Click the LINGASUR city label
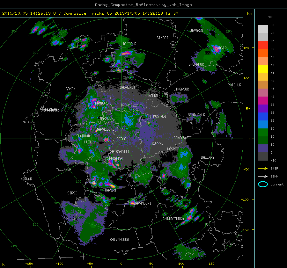Viewport: 287px width, 268px height. 181,89
